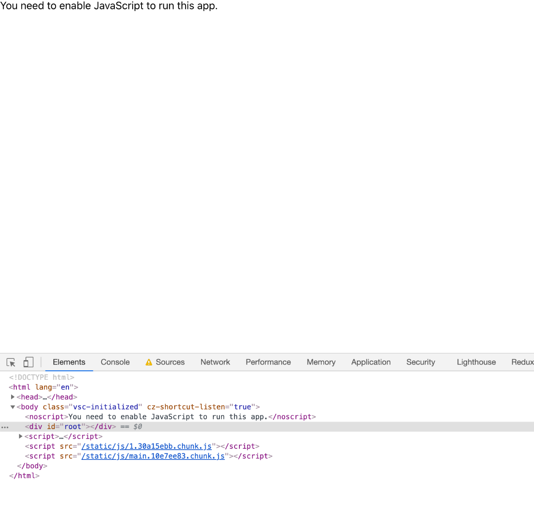The height and width of the screenshot is (532, 534).
Task: Open the Console tab
Action: 115,362
